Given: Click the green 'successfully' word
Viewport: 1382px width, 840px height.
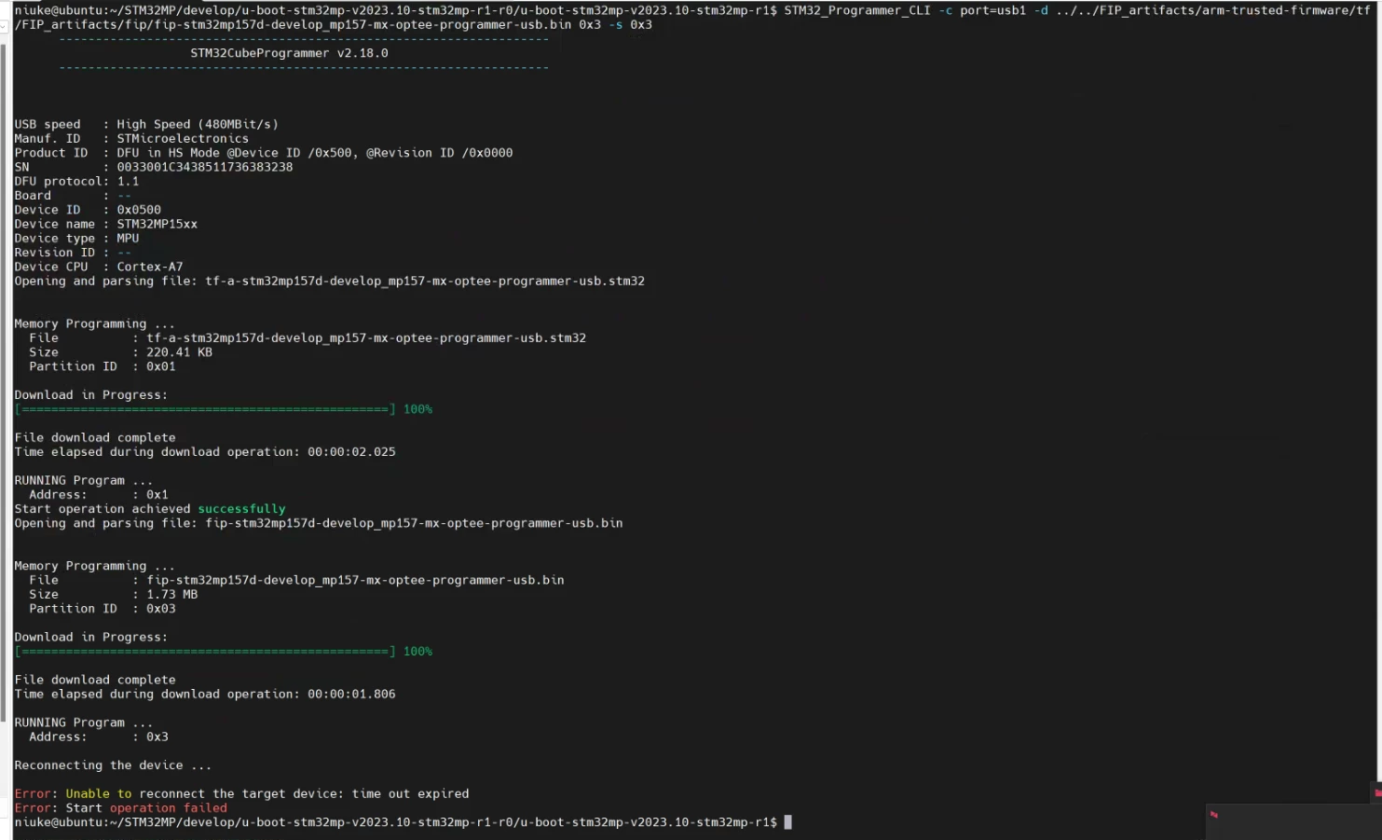Looking at the screenshot, I should pos(241,509).
